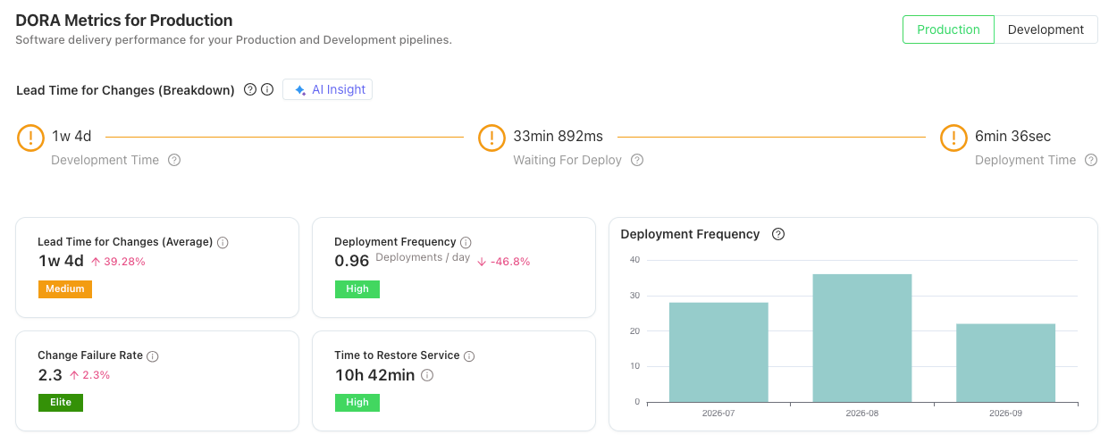This screenshot has height=443, width=1117.
Task: Click the help icon beside Deployment Time
Action: pos(1091,160)
